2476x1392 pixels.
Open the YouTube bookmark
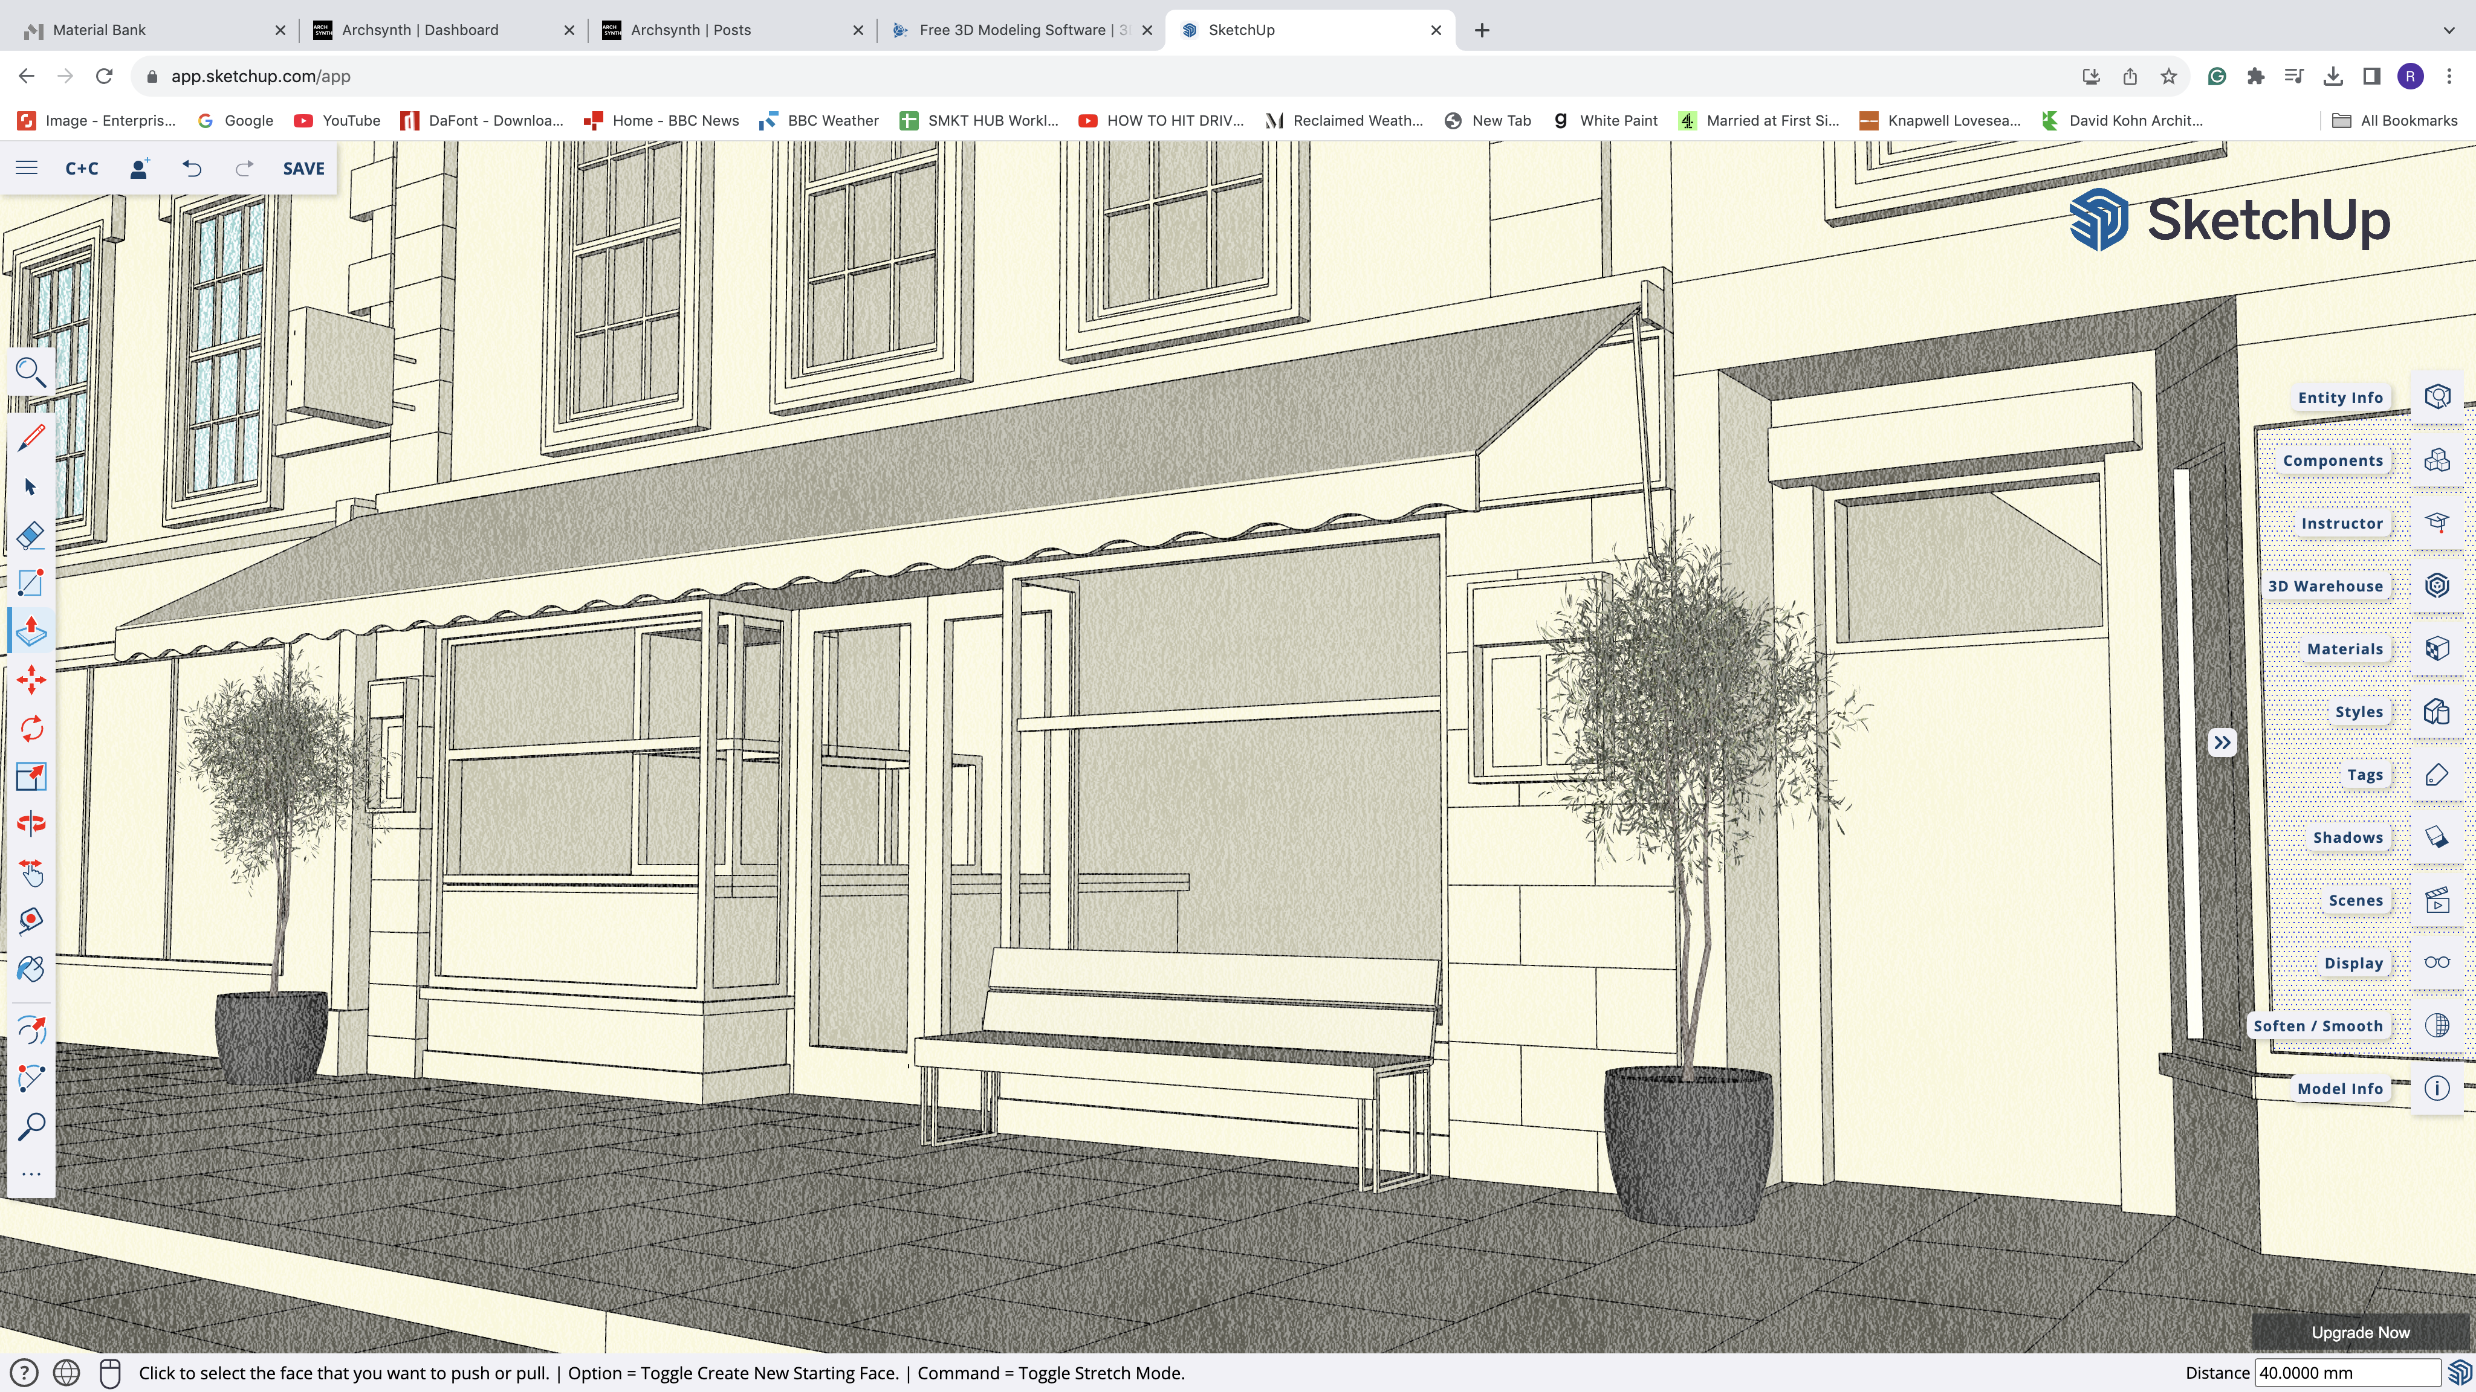click(337, 120)
